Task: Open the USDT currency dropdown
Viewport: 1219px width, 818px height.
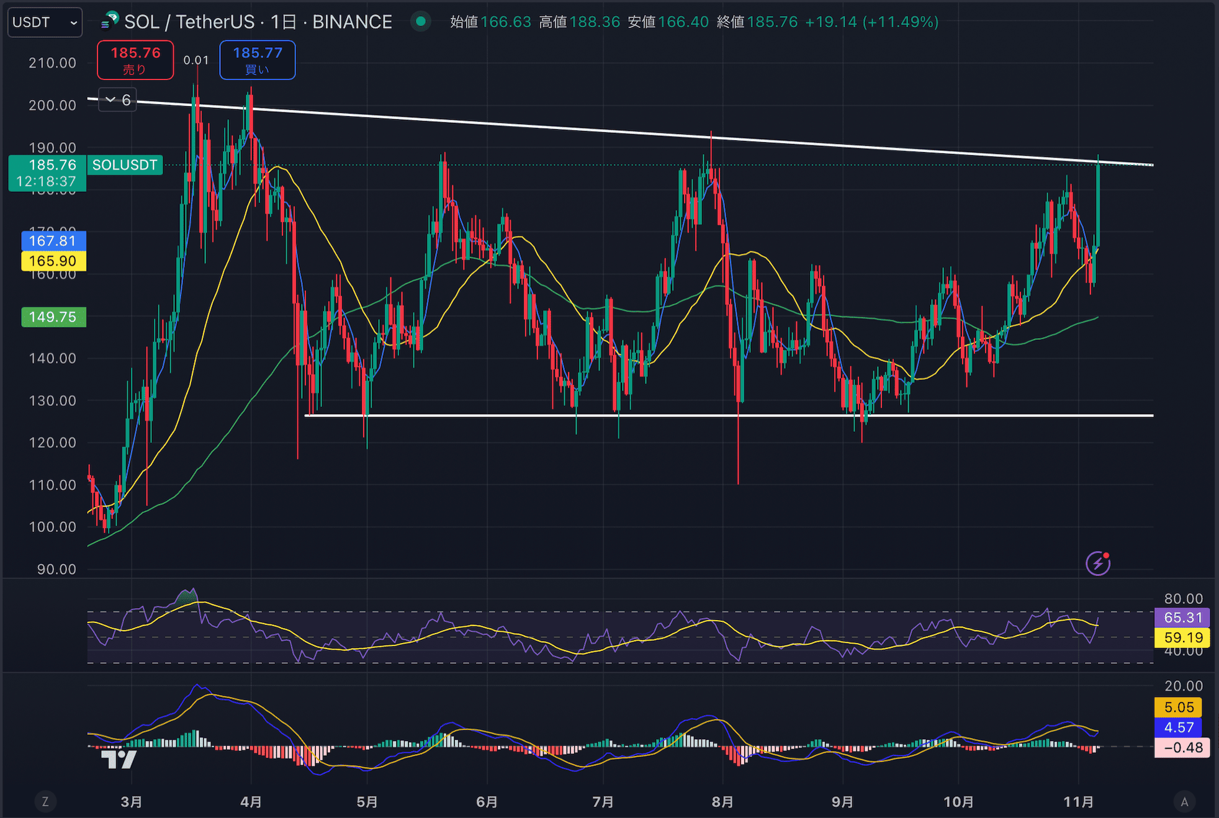Action: click(45, 22)
